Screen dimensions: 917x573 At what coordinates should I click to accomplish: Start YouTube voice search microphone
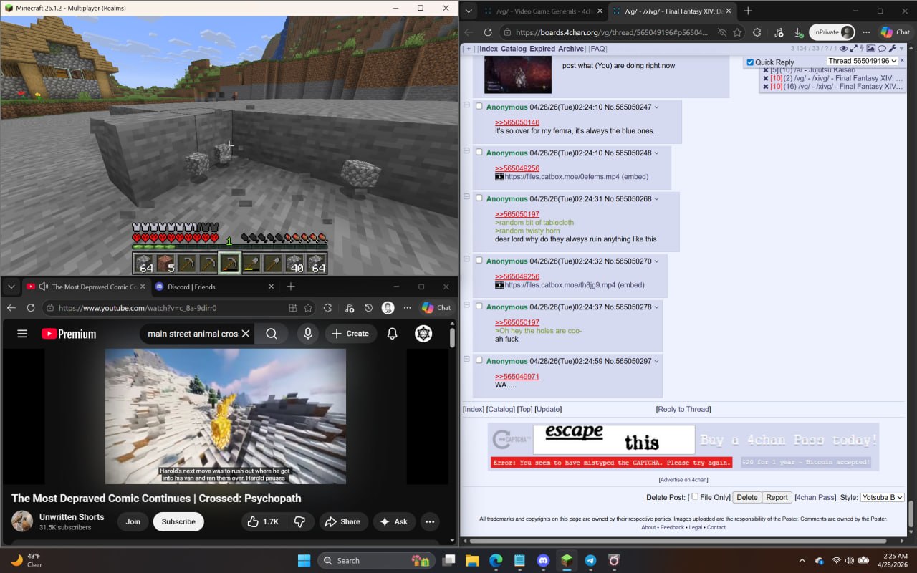(308, 334)
